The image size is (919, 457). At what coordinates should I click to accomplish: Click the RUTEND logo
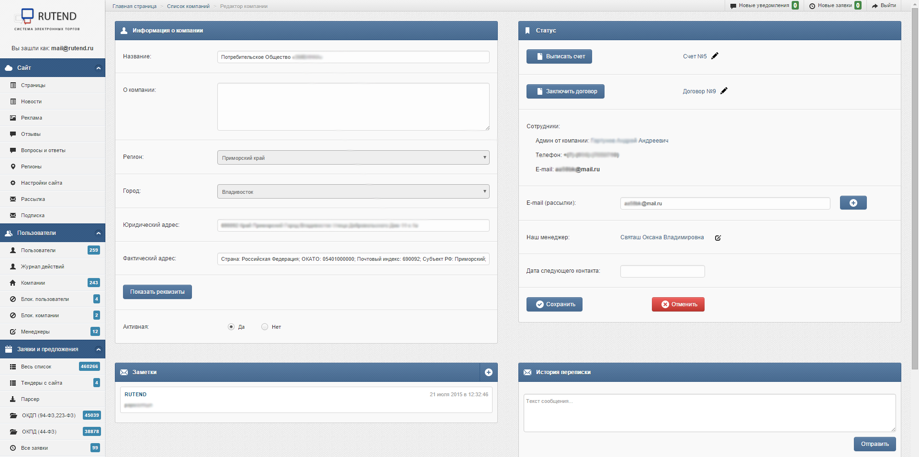(x=47, y=19)
